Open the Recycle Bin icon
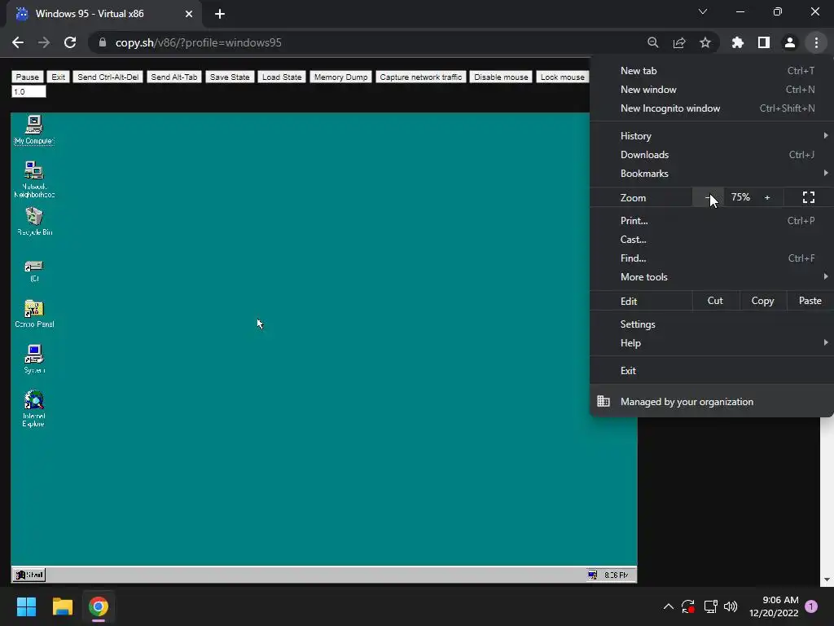The width and height of the screenshot is (834, 626). point(34,221)
